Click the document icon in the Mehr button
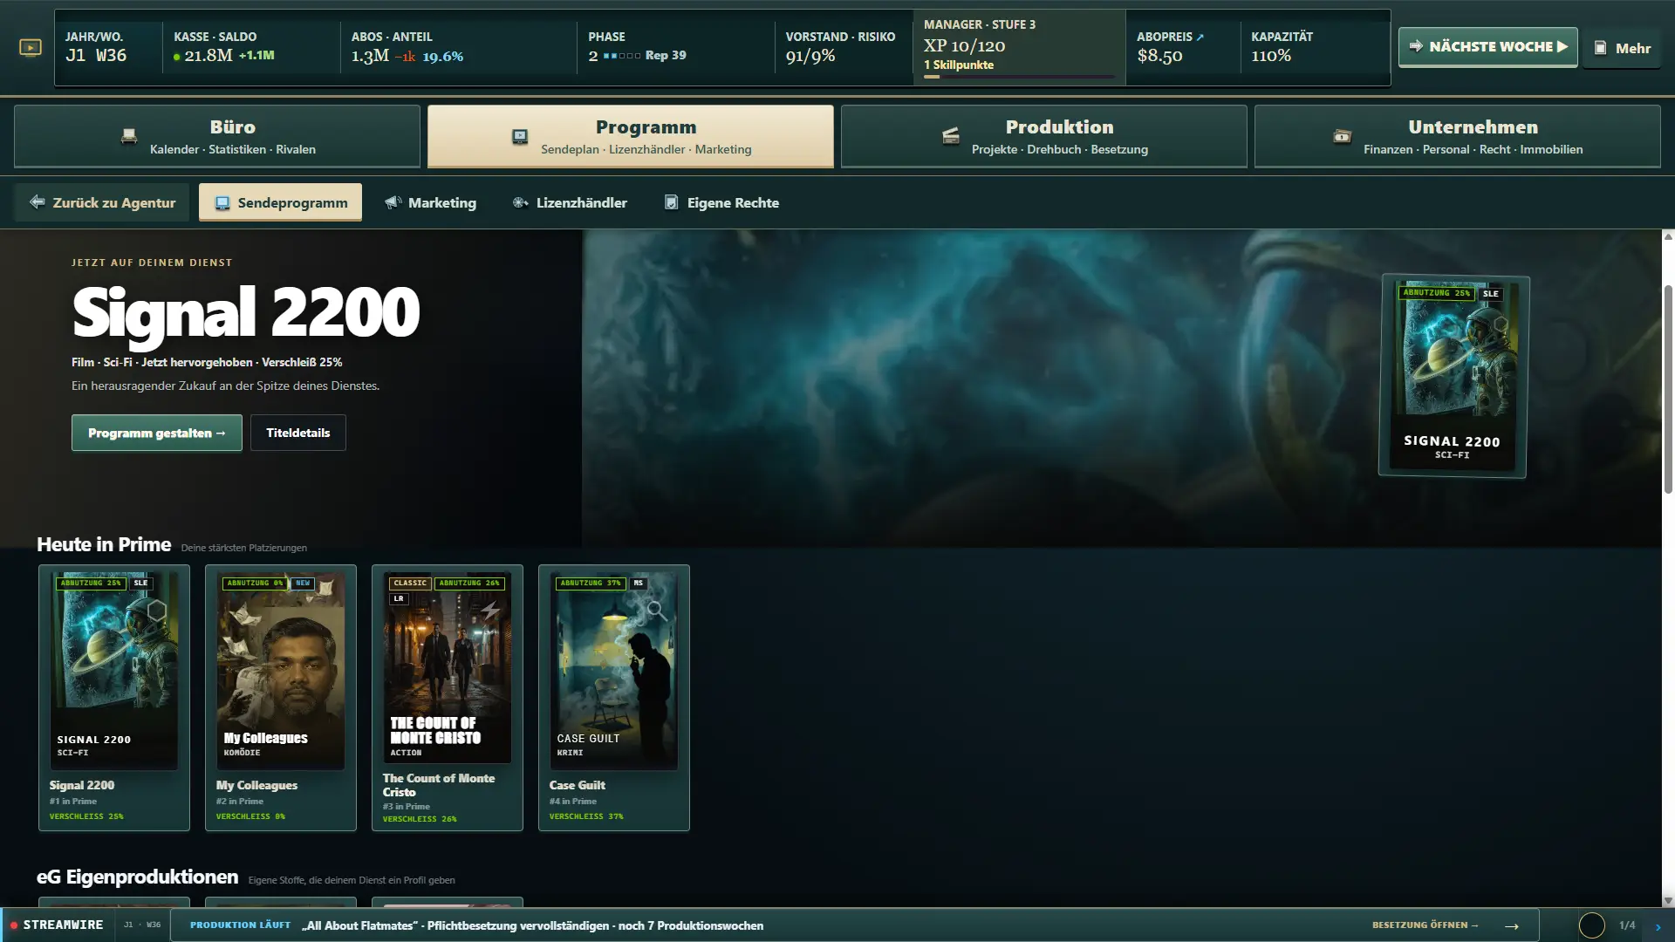Image resolution: width=1675 pixels, height=942 pixels. tap(1601, 48)
